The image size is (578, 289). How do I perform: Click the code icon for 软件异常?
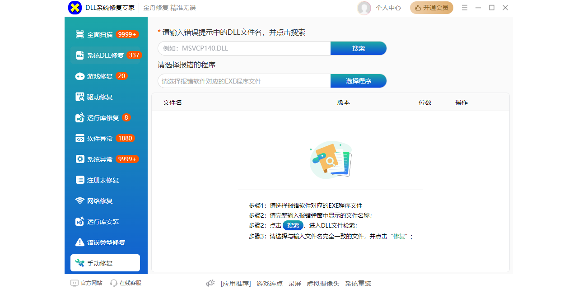(80, 139)
